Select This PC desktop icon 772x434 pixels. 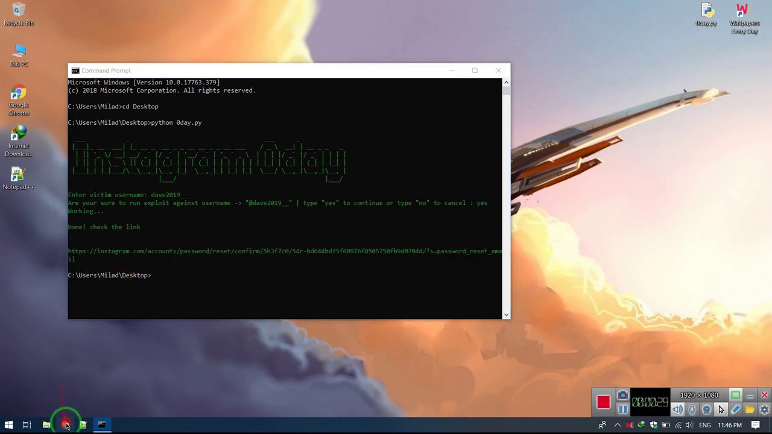point(19,55)
